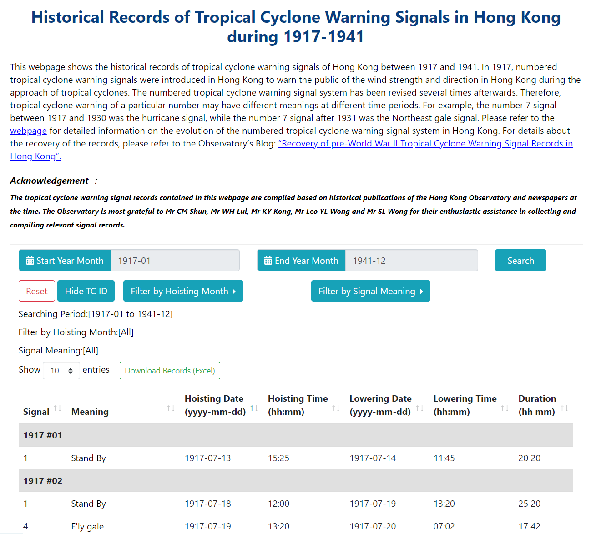596x534 pixels.
Task: Select duration 25 20 cell
Action: pos(530,504)
